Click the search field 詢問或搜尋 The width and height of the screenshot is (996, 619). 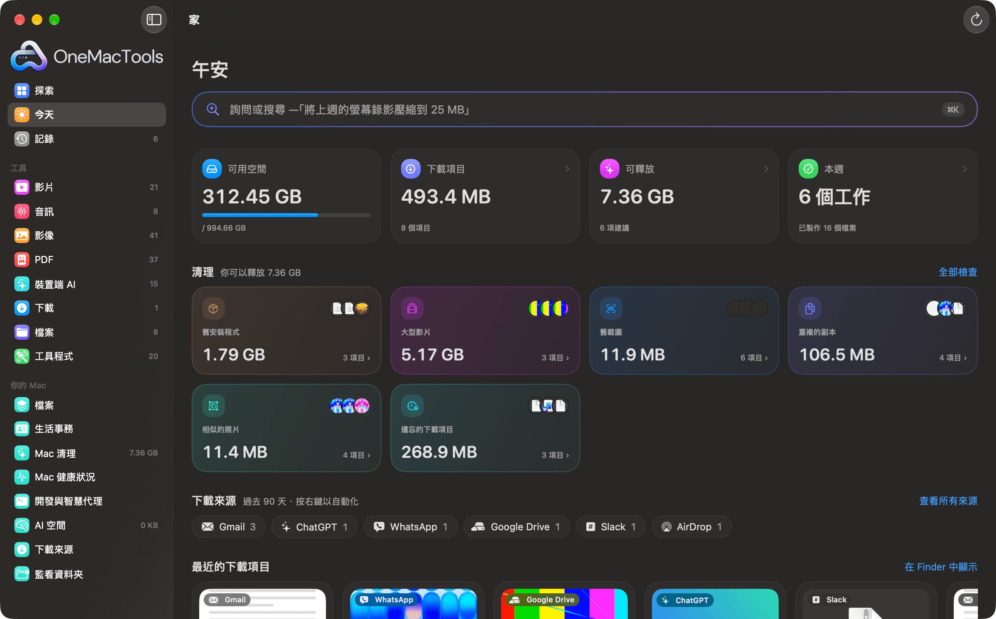[584, 109]
